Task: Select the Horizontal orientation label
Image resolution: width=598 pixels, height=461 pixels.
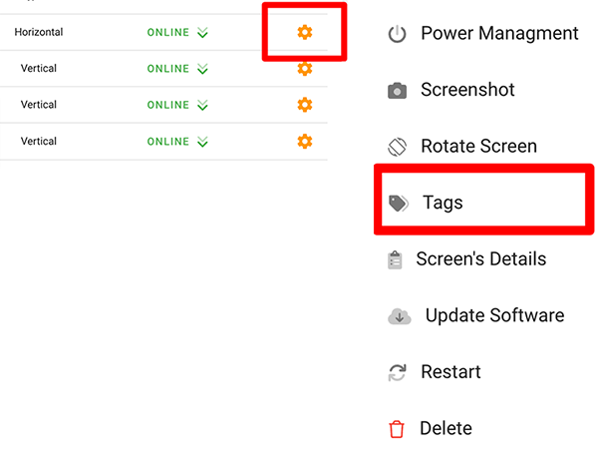Action: (x=39, y=32)
